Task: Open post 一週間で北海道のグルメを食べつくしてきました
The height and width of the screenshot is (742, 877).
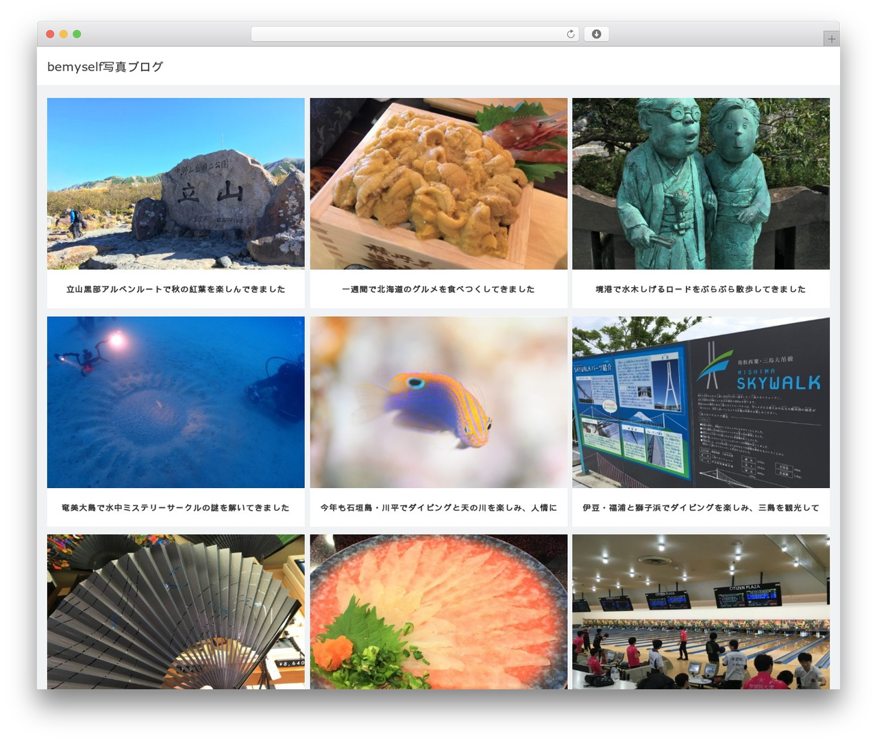Action: click(x=438, y=290)
